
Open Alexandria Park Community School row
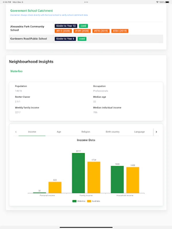click(x=86, y=28)
